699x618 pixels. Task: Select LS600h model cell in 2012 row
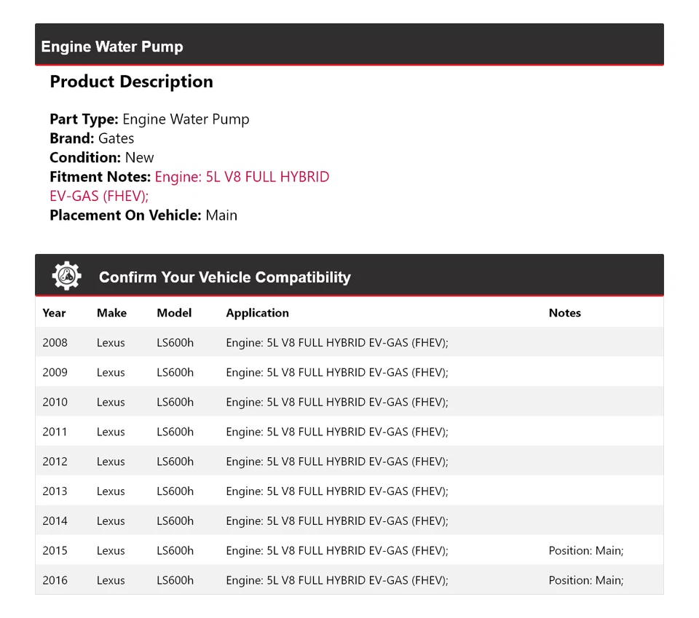point(175,461)
